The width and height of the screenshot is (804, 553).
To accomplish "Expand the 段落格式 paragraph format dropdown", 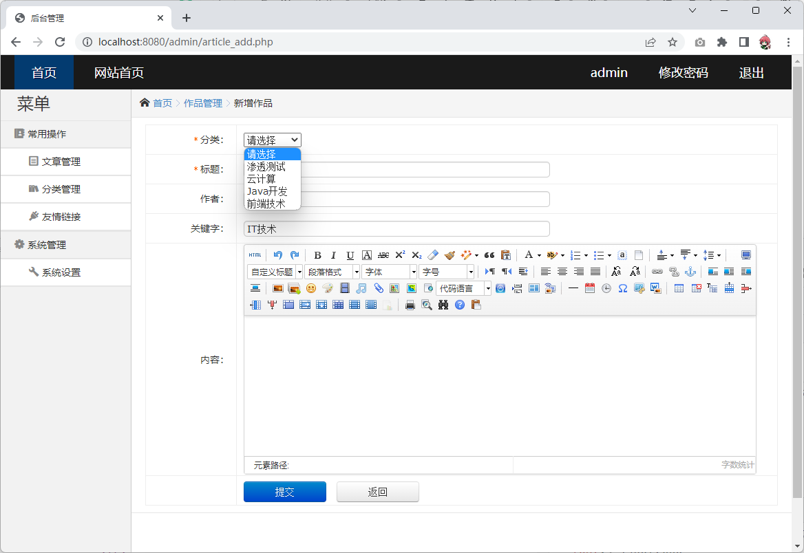I will [x=332, y=272].
